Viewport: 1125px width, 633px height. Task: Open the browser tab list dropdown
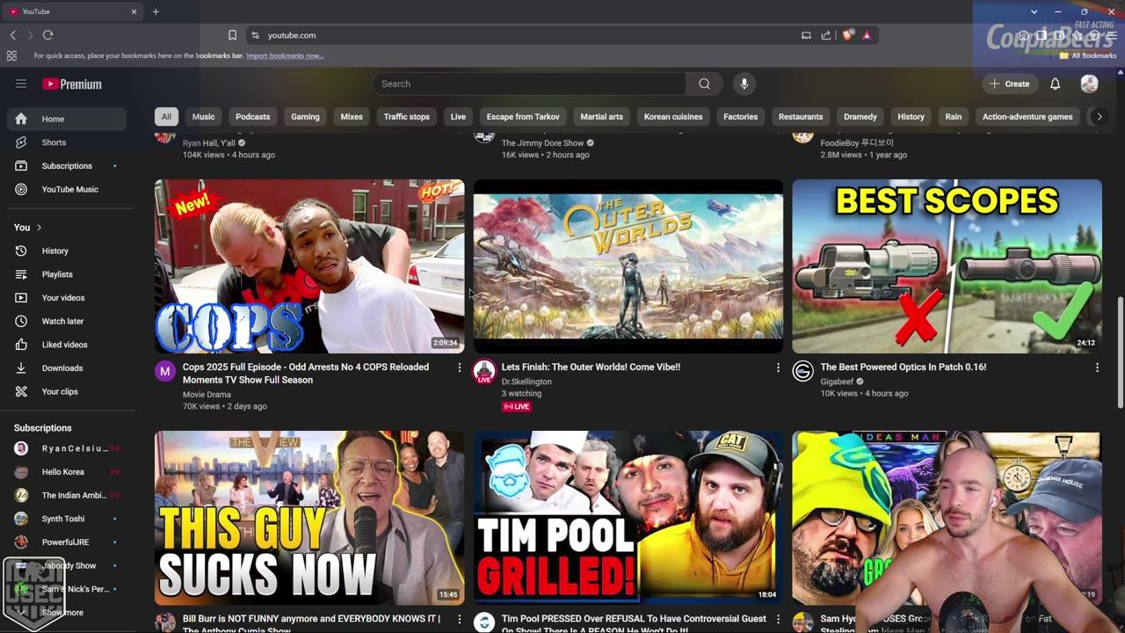point(1034,11)
